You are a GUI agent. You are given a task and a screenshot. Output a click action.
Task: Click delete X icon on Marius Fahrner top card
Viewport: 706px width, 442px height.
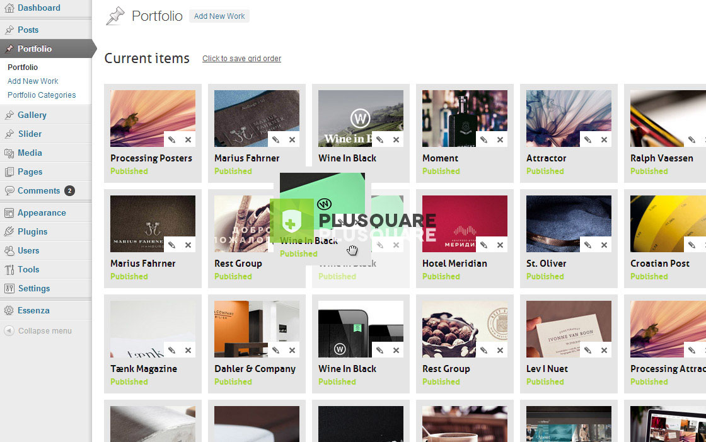point(292,139)
